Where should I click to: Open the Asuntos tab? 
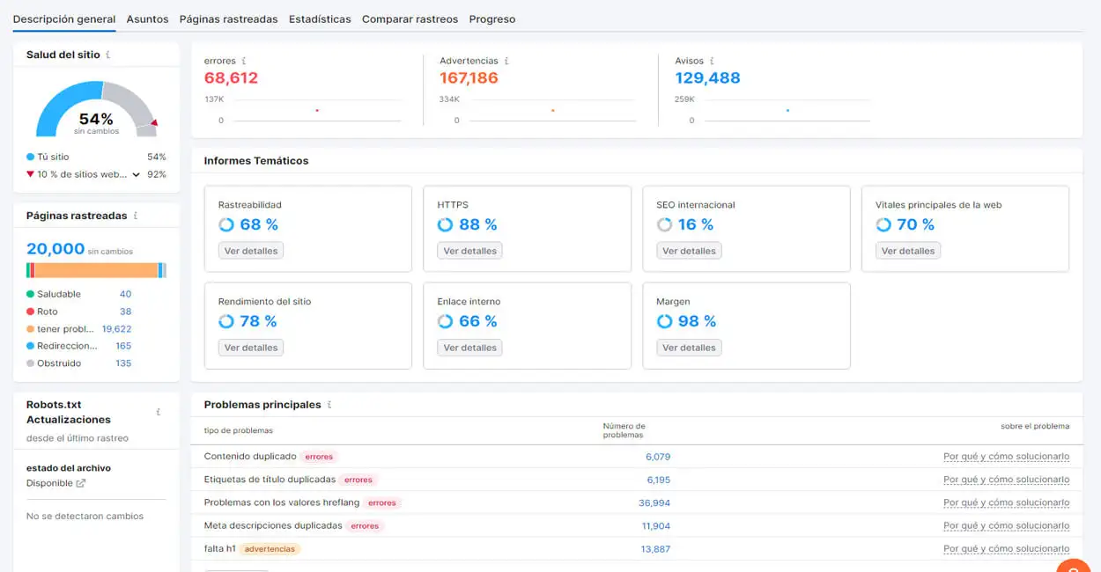point(147,18)
